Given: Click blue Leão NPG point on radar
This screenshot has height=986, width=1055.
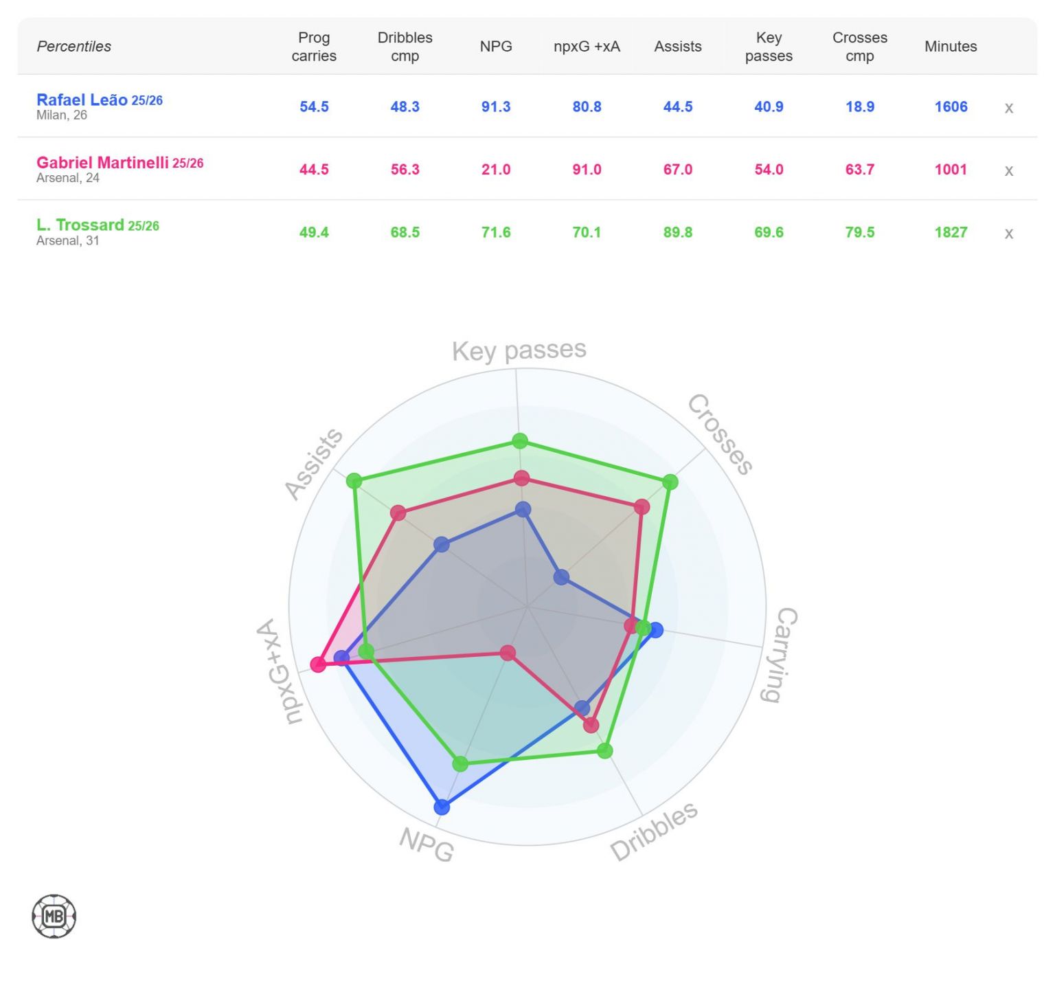Looking at the screenshot, I should (x=442, y=807).
